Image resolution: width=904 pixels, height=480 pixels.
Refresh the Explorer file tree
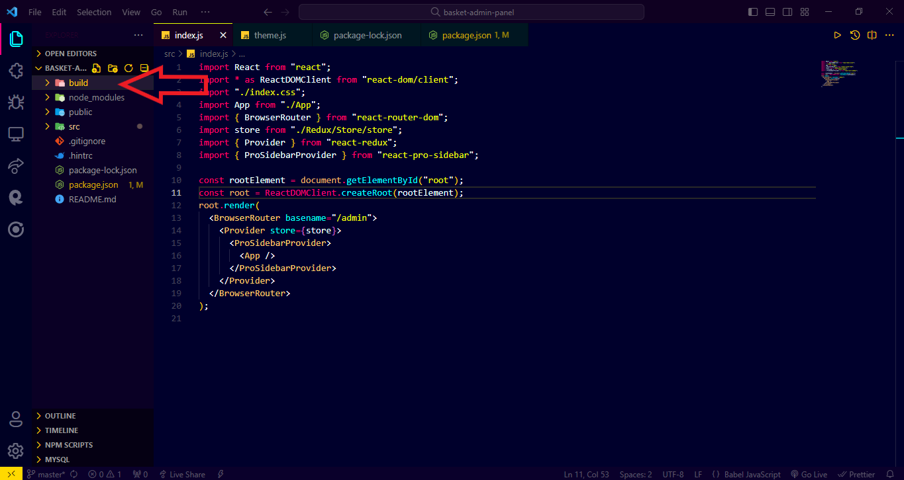click(x=128, y=68)
